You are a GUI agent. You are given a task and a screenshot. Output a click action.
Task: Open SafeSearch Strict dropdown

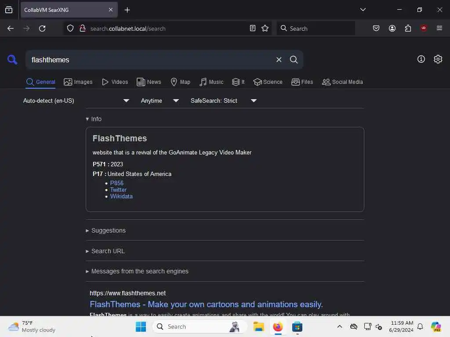point(224,100)
